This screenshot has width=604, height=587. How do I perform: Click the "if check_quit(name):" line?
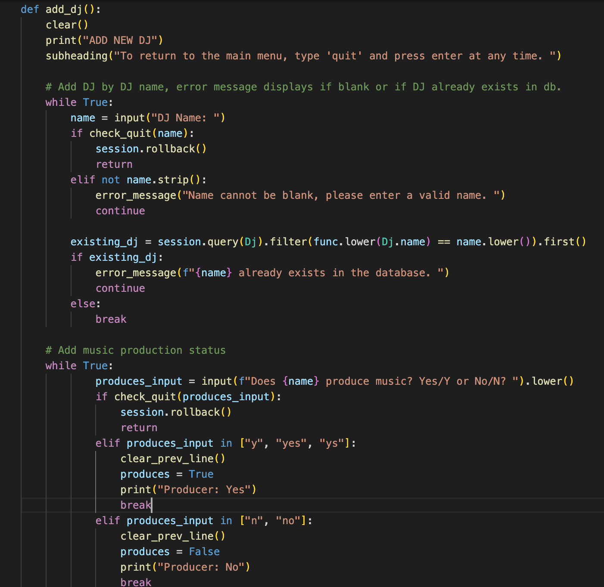click(x=132, y=133)
